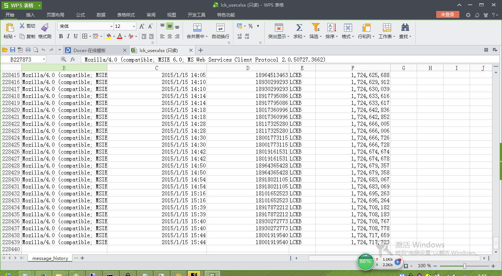The width and height of the screenshot is (502, 276).
Task: Toggle Bold formatting
Action: pos(61,36)
